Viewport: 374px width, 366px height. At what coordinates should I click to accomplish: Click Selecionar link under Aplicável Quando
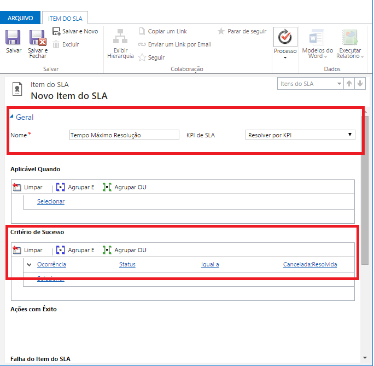pos(50,201)
